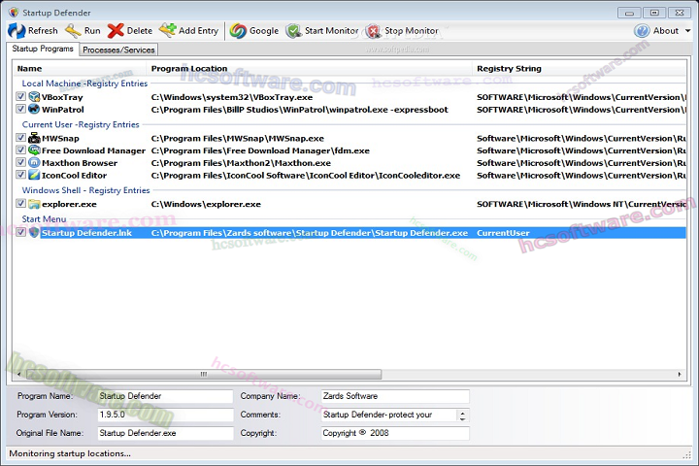Click the Refresh toolbar icon
Screen dimensions: 699x466
tap(17, 31)
